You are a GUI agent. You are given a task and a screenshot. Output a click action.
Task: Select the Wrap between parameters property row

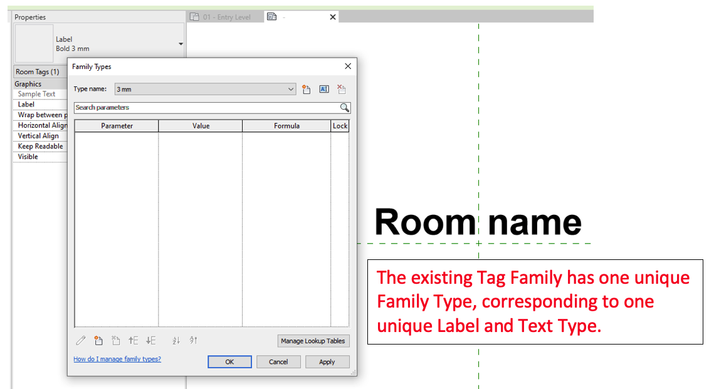41,115
